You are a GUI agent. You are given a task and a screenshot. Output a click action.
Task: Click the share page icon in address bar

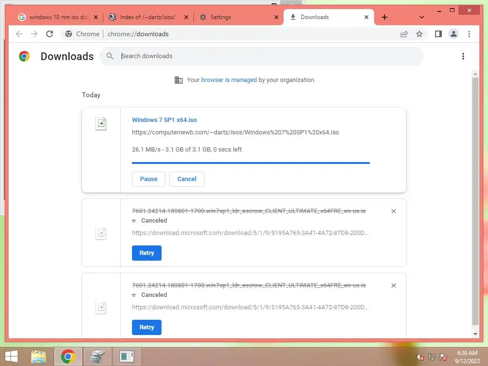404,34
